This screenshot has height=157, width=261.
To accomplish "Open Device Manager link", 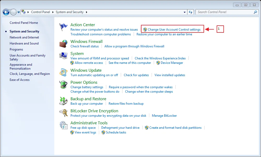I will point(172,63).
